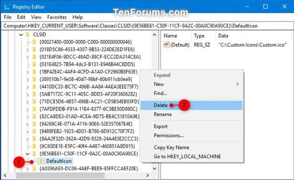Select the (Default) string value icon

click(x=166, y=45)
